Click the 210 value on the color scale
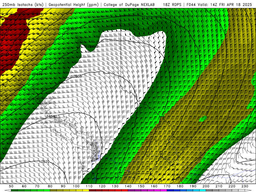The image size is (256, 192). [x=219, y=186]
